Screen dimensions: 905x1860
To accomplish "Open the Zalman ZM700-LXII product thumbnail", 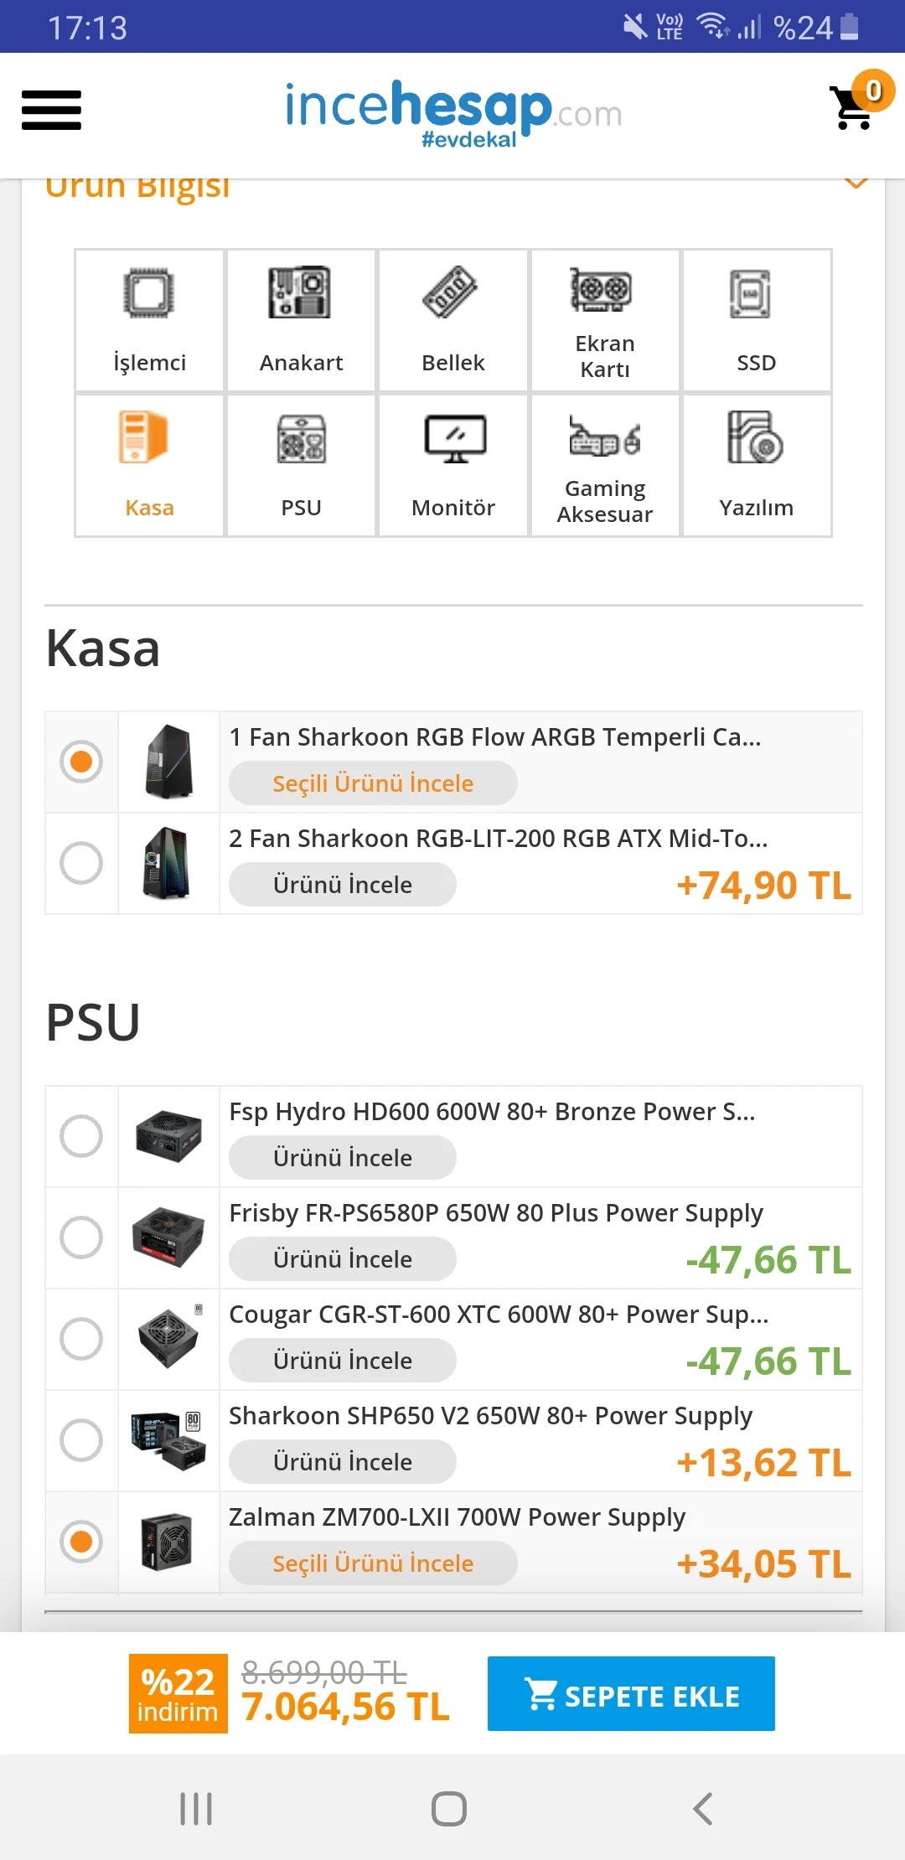I will [168, 1542].
